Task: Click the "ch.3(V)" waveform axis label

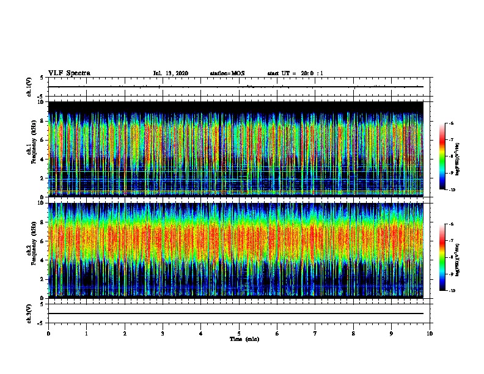Action: pyautogui.click(x=29, y=313)
